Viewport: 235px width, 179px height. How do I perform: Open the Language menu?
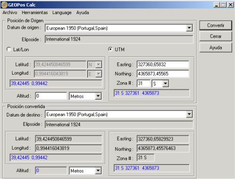62,13
